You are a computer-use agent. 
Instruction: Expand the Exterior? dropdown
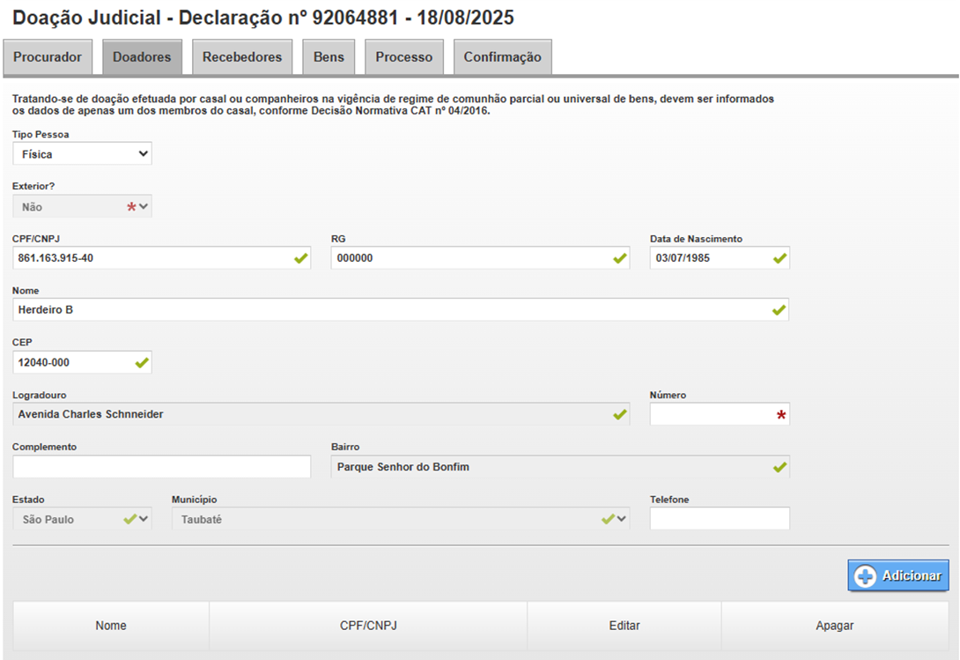point(82,207)
